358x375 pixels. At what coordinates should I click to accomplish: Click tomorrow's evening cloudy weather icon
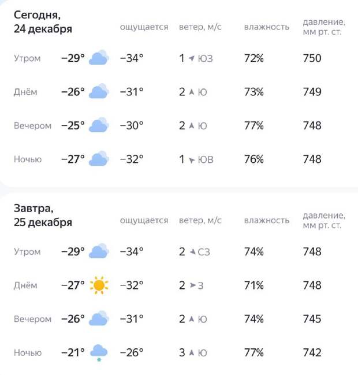[99, 319]
